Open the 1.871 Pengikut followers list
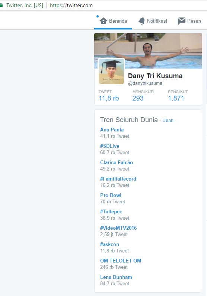The height and width of the screenshot is (296, 207). click(176, 98)
